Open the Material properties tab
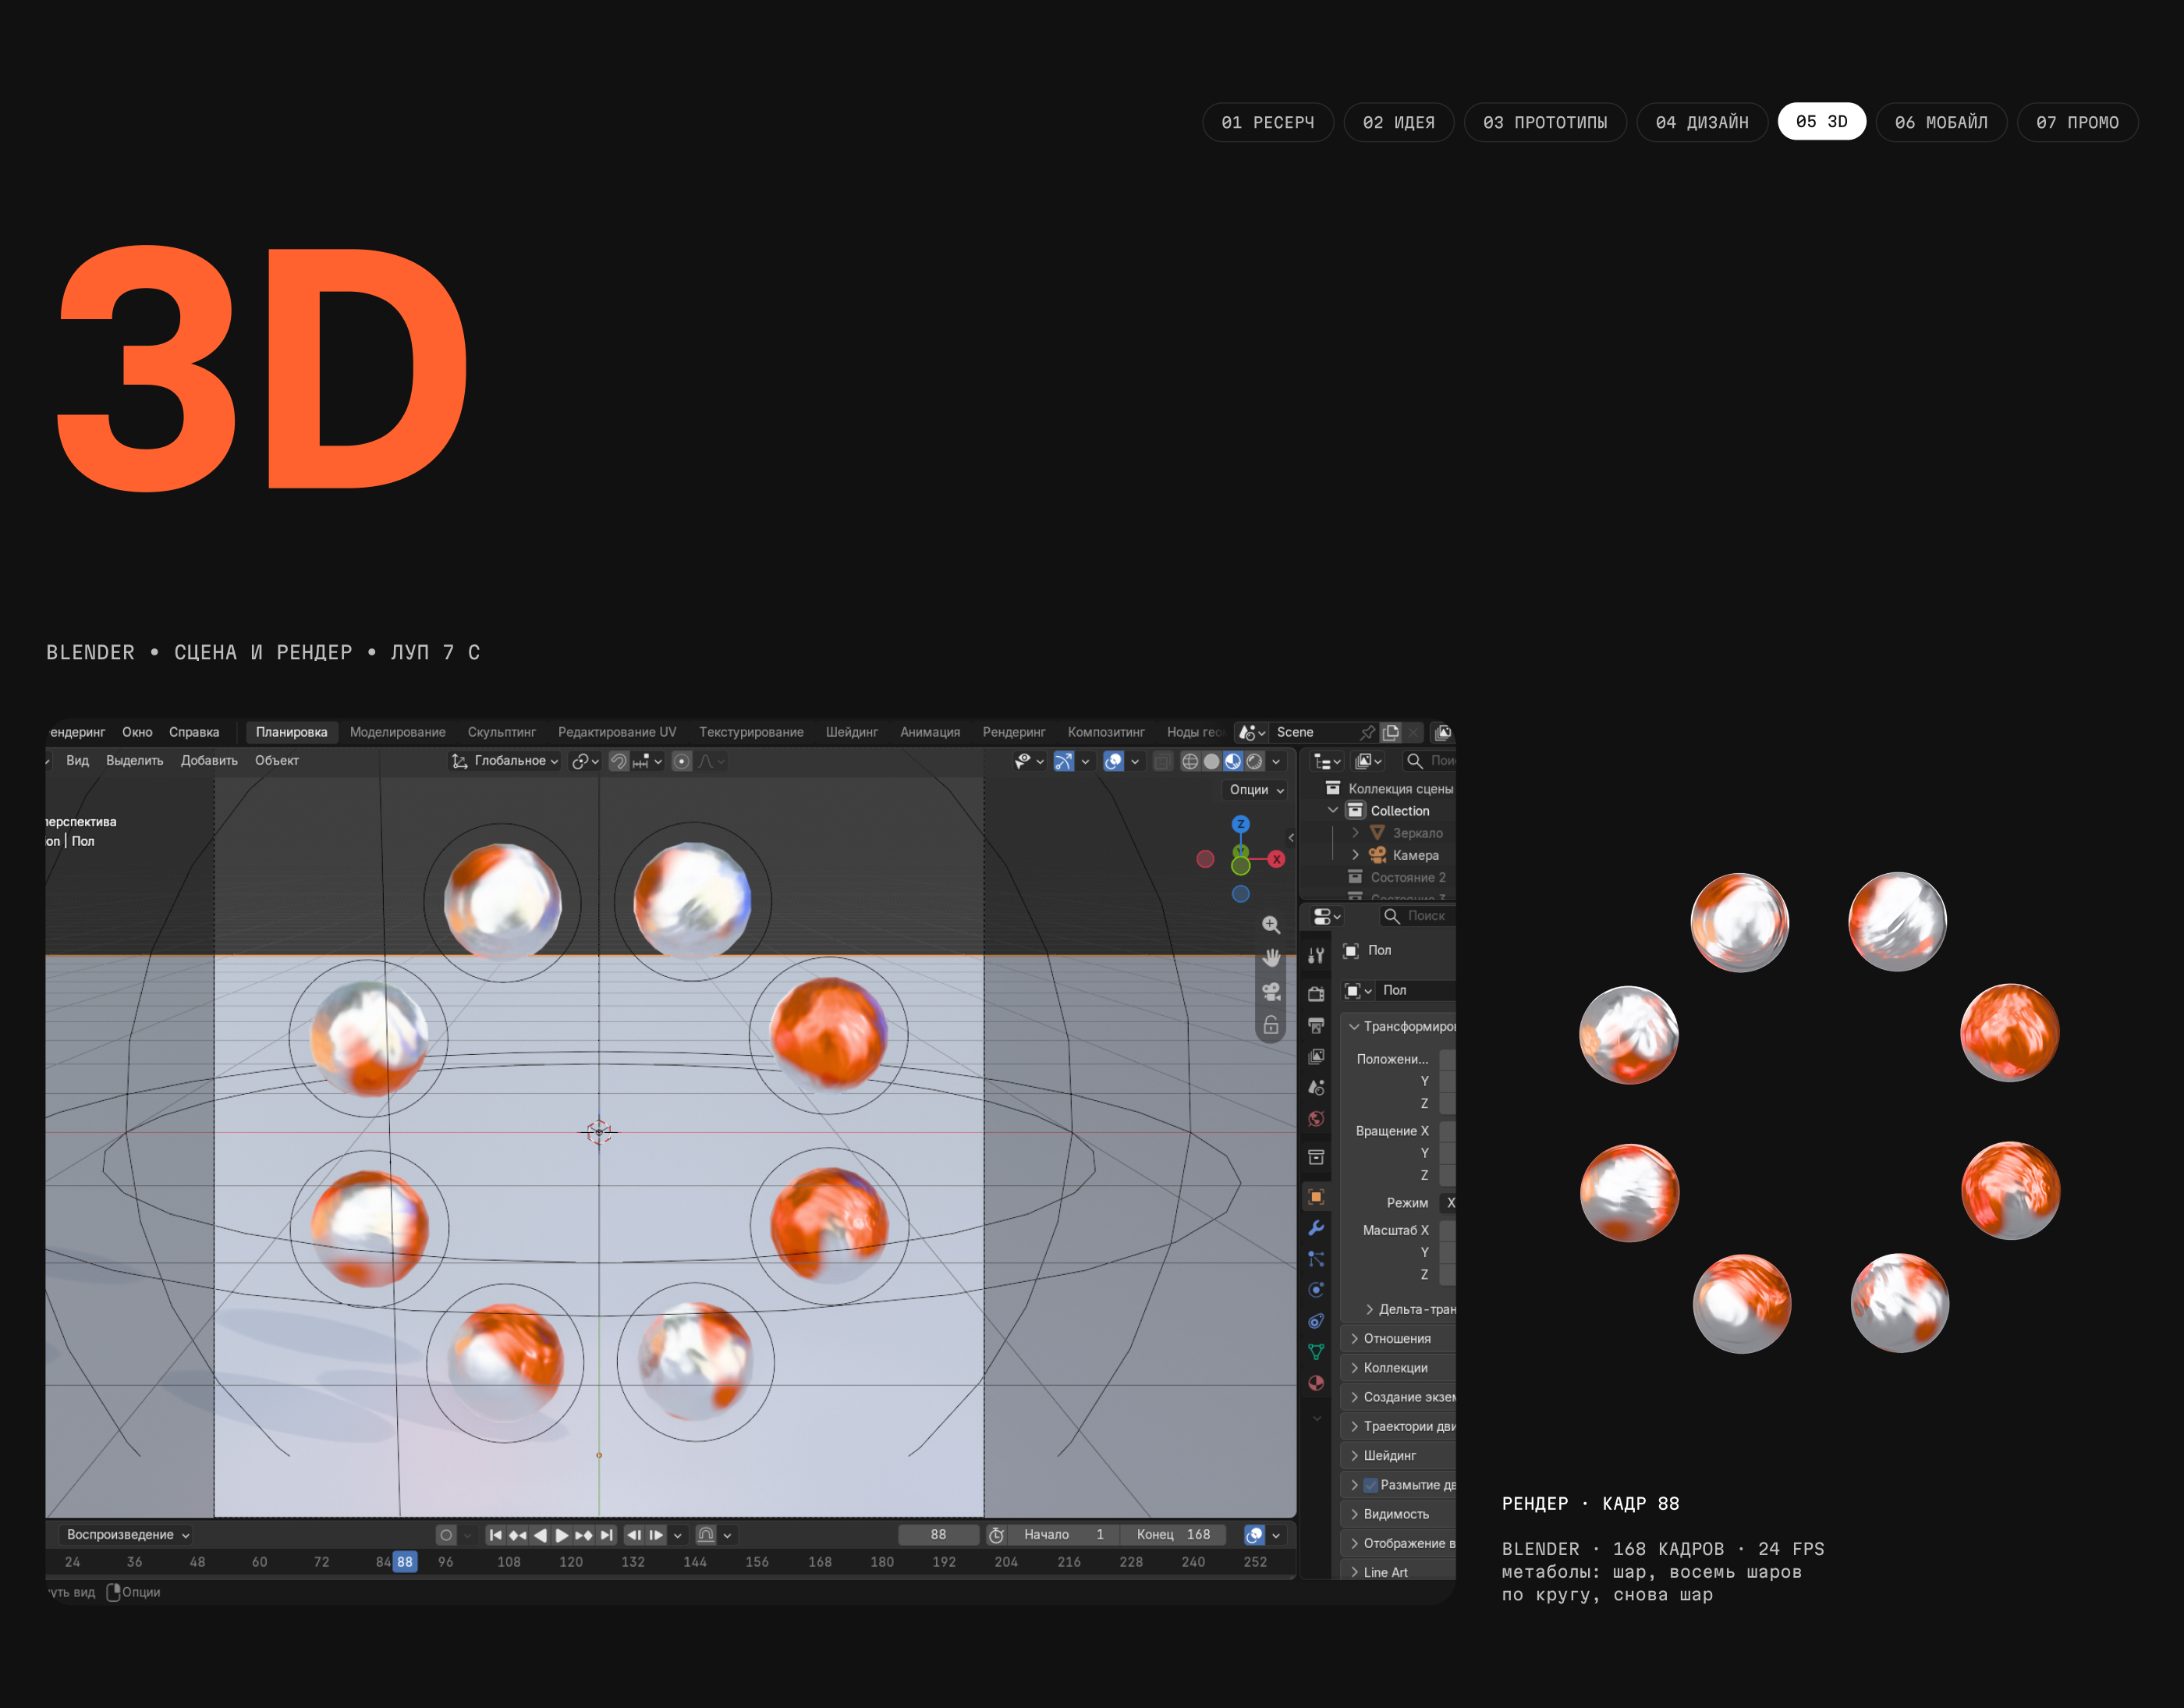2184x1708 pixels. (1316, 1383)
